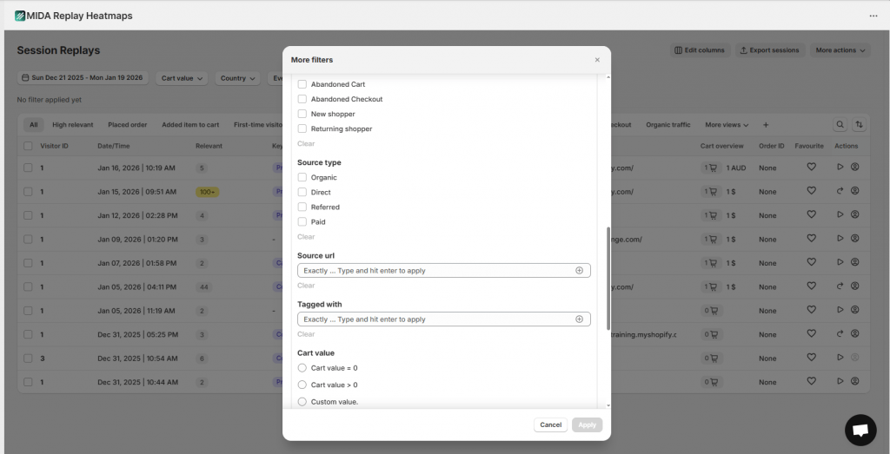Image resolution: width=890 pixels, height=454 pixels.
Task: Click the Cancel button in the dialog
Action: coord(550,425)
